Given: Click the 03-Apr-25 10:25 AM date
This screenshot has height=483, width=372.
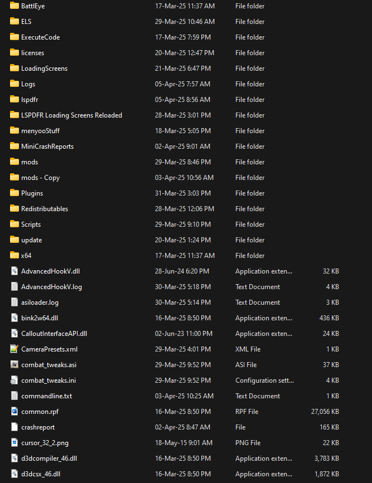Looking at the screenshot, I should tap(184, 396).
